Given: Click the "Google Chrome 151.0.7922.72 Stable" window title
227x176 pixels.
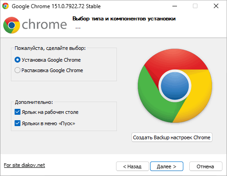Looking at the screenshot, I should pyautogui.click(x=56, y=6).
